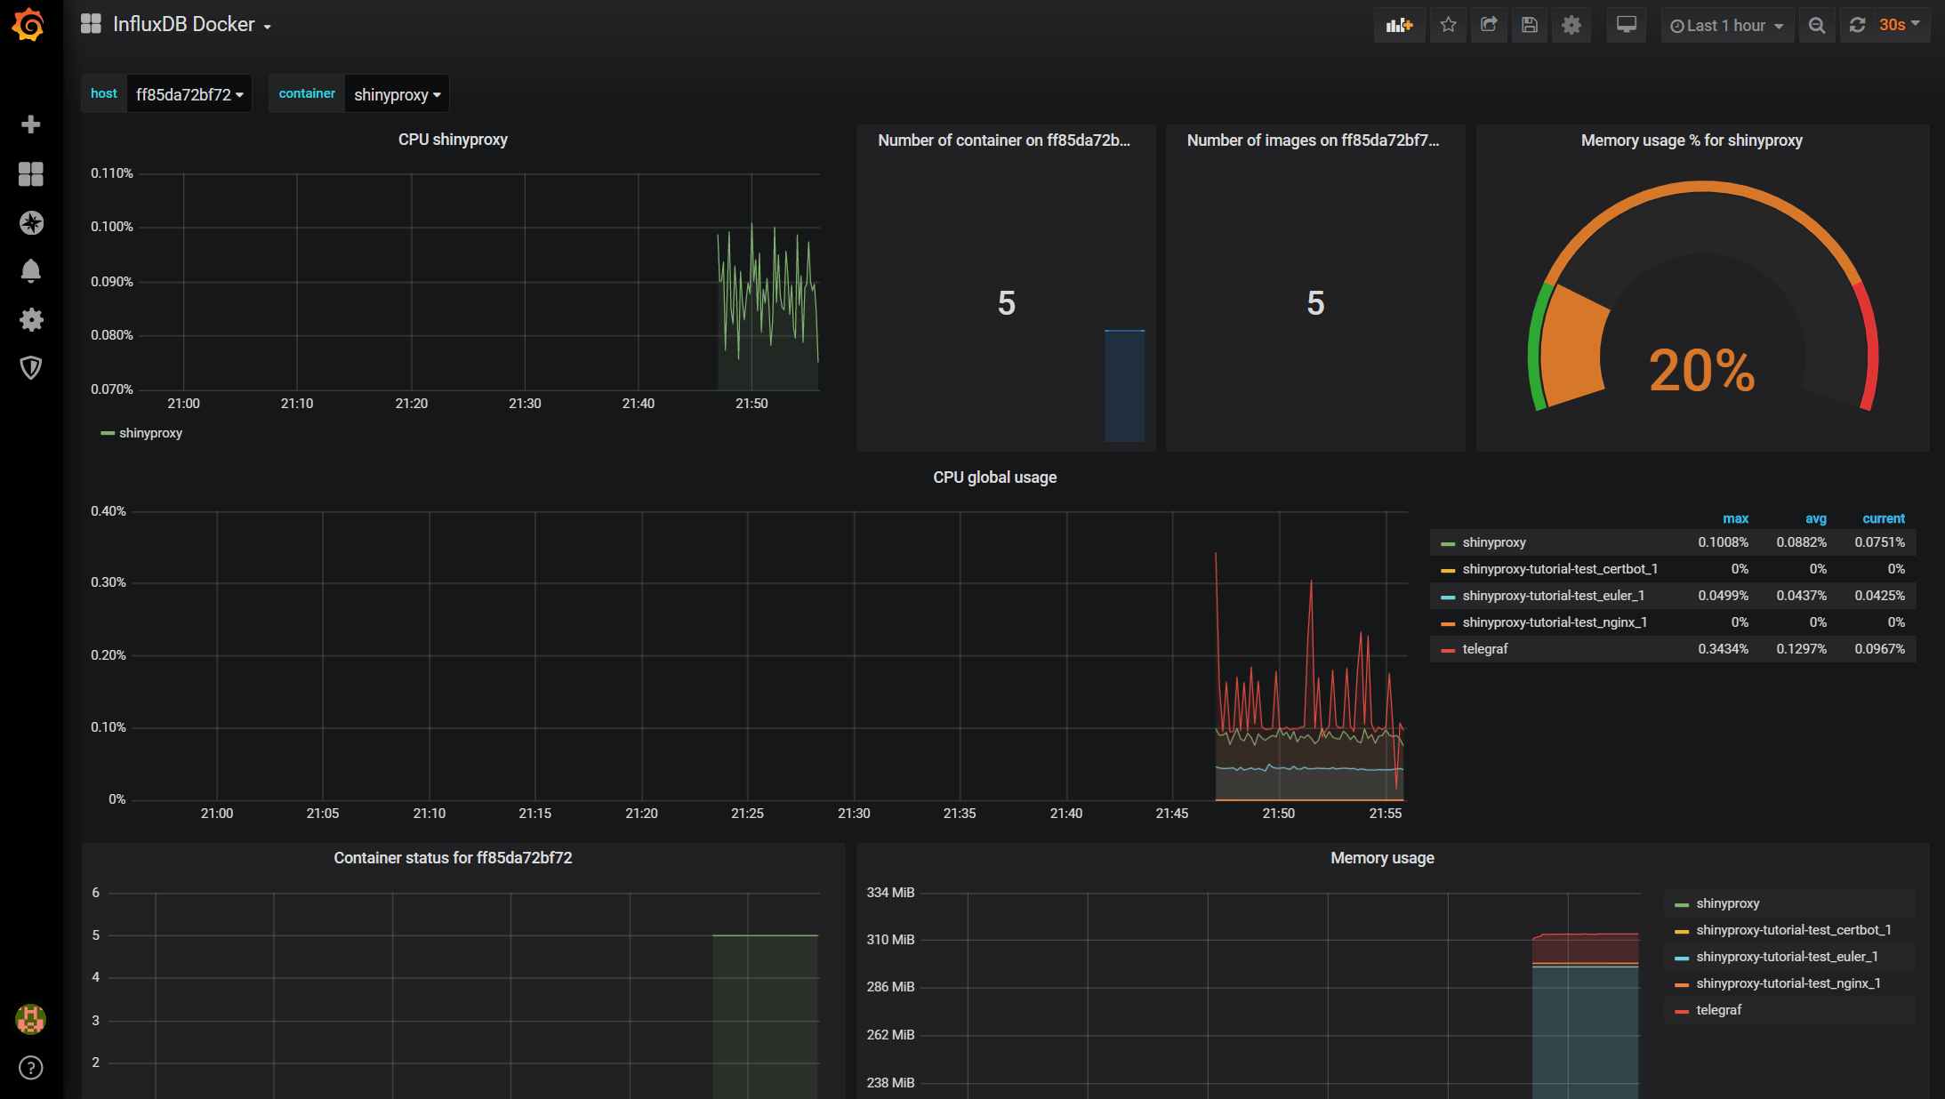Star this dashboard as favorite
This screenshot has height=1099, width=1945.
pos(1448,25)
